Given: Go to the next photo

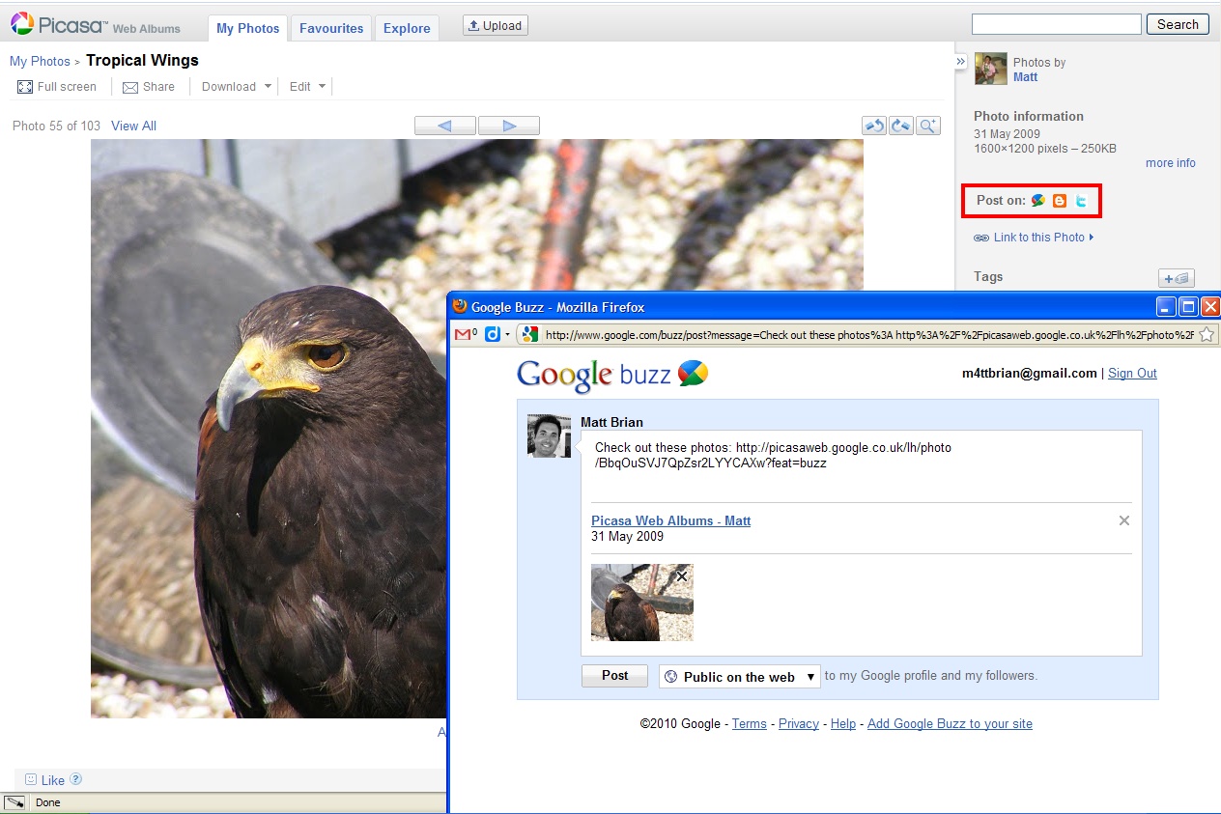Looking at the screenshot, I should [509, 126].
